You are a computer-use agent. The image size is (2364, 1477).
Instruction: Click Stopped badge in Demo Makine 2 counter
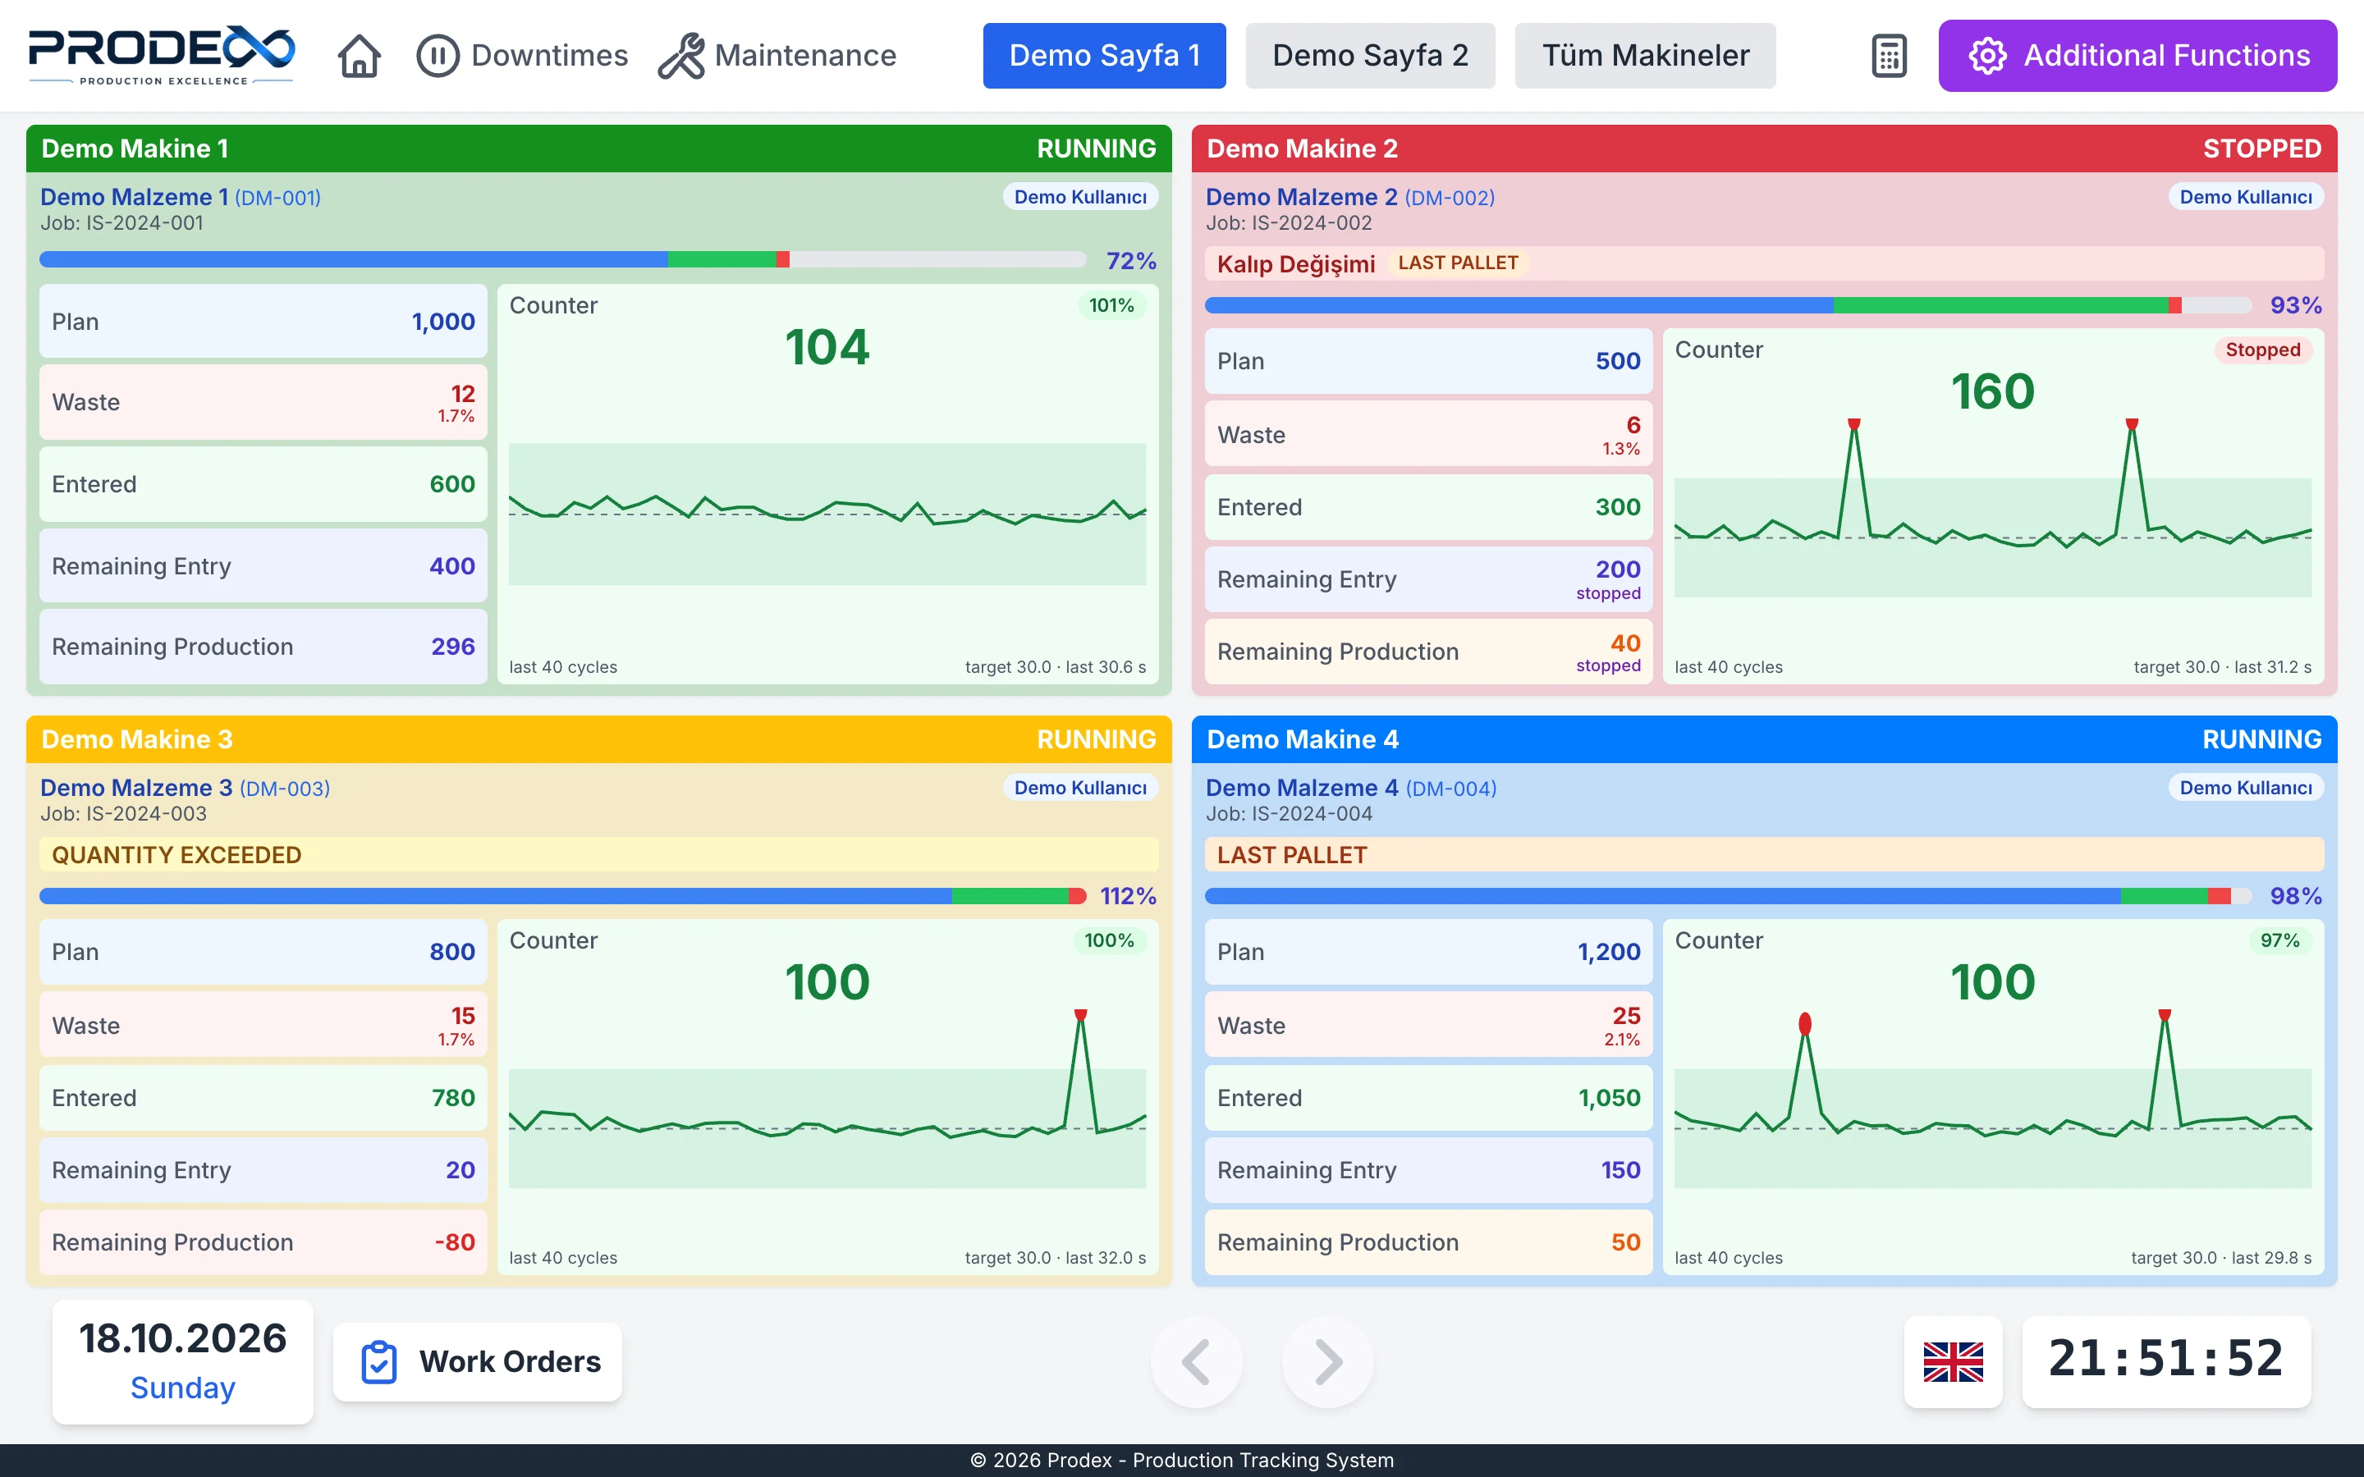click(x=2262, y=350)
